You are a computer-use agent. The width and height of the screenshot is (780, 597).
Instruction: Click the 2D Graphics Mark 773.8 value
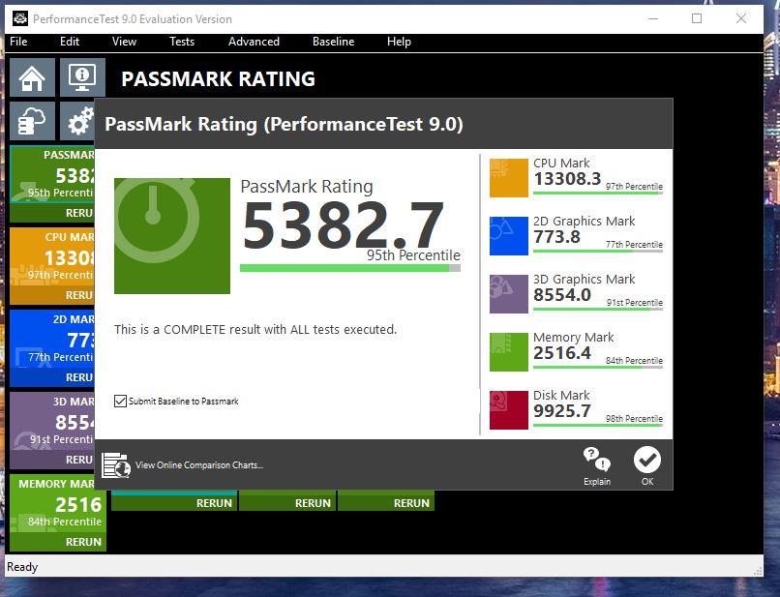pyautogui.click(x=556, y=237)
